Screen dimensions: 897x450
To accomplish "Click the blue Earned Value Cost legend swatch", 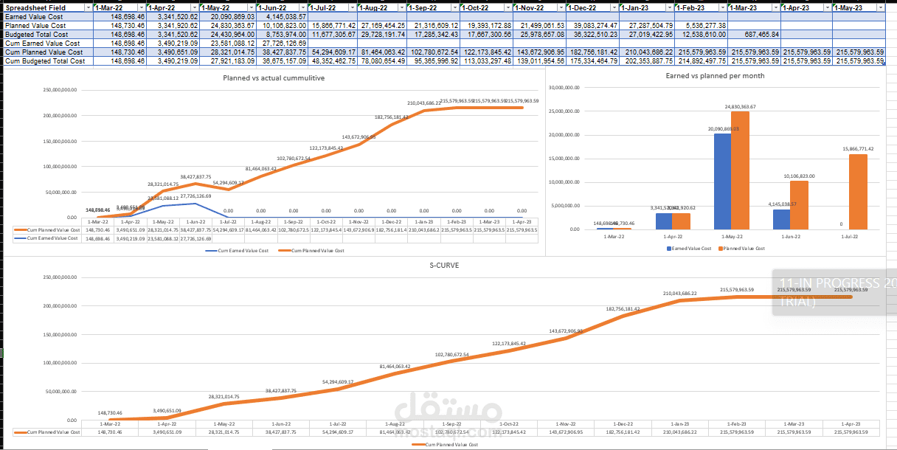I will (668, 248).
